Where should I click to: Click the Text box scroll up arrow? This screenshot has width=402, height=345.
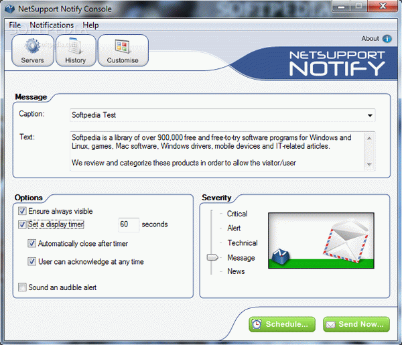(x=369, y=138)
